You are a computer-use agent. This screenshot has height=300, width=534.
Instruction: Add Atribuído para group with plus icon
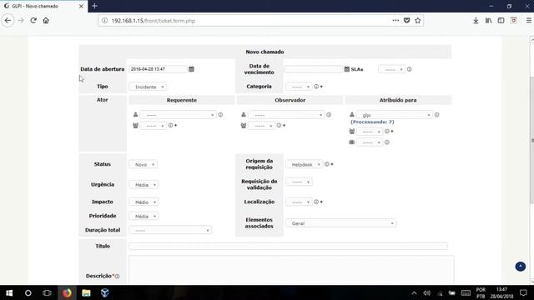coord(392,132)
